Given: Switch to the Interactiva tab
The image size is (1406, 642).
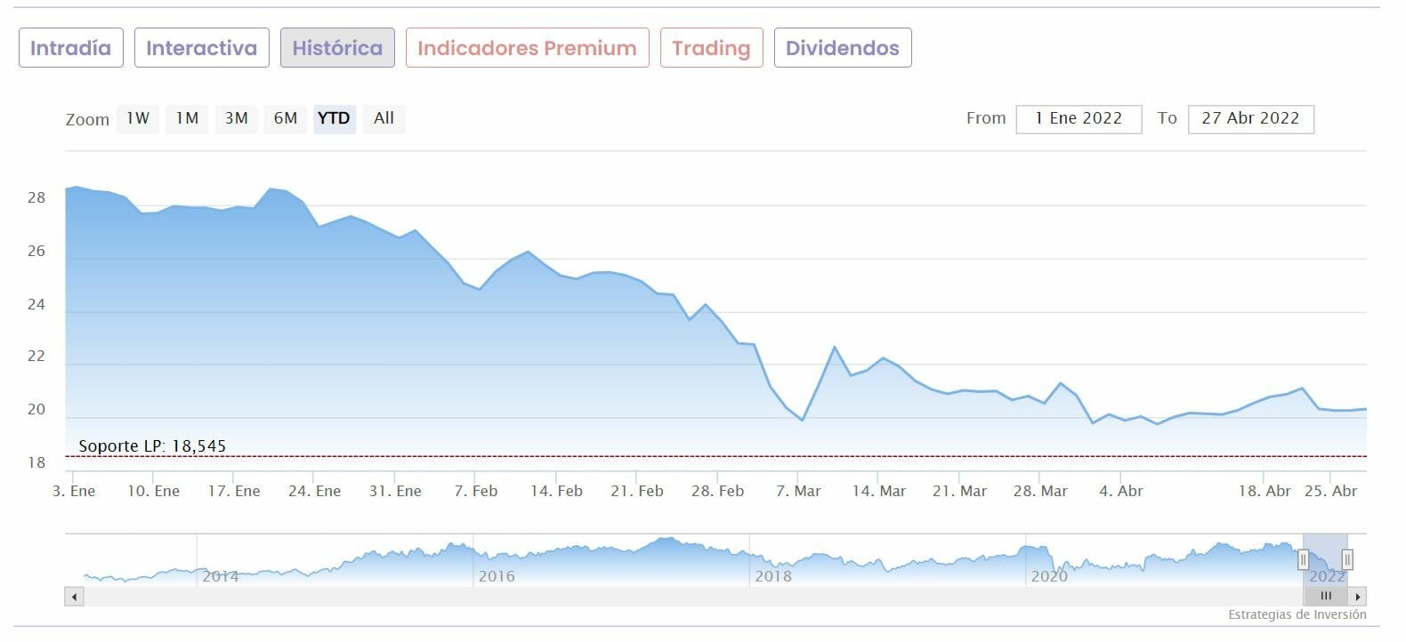Looking at the screenshot, I should point(201,48).
